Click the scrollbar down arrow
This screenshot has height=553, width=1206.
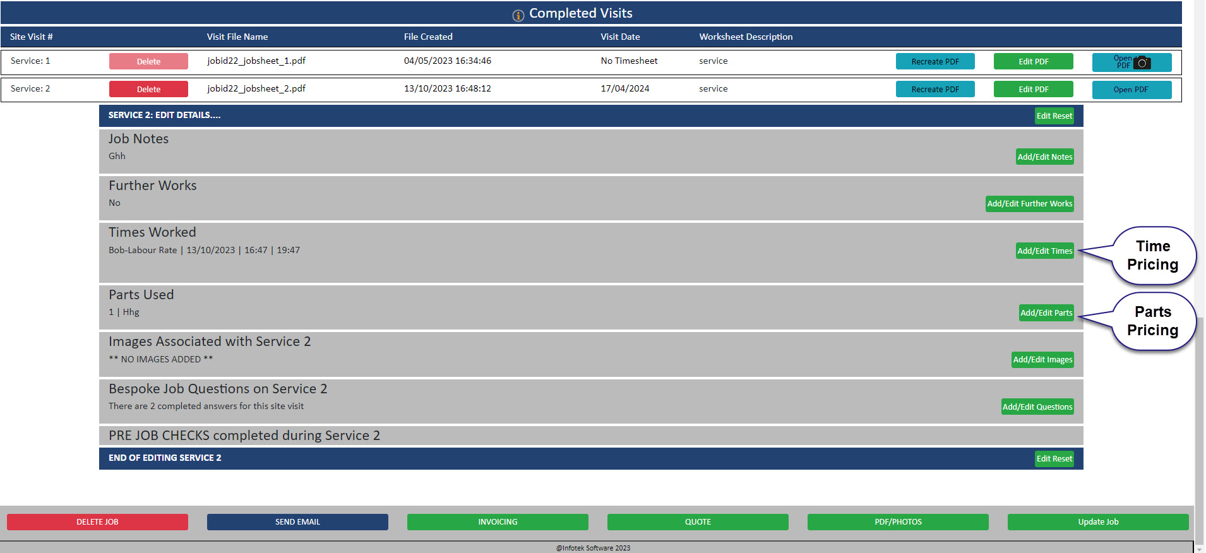click(x=1199, y=549)
